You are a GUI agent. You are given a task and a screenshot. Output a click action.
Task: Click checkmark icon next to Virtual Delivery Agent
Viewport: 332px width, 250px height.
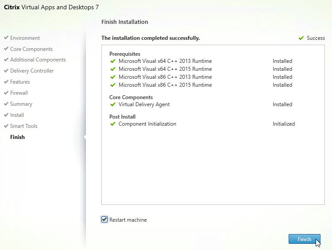(112, 104)
